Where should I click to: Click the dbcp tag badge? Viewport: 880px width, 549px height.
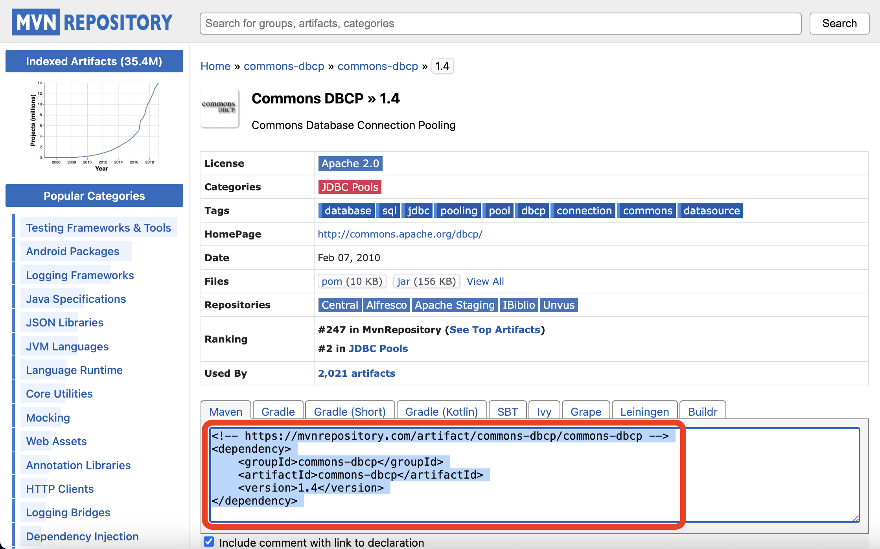click(x=532, y=210)
